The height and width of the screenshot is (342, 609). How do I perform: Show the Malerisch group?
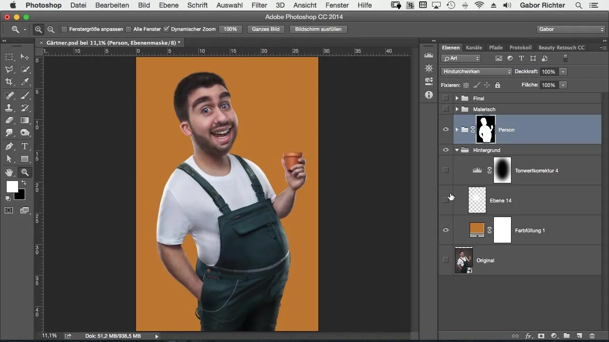point(446,109)
